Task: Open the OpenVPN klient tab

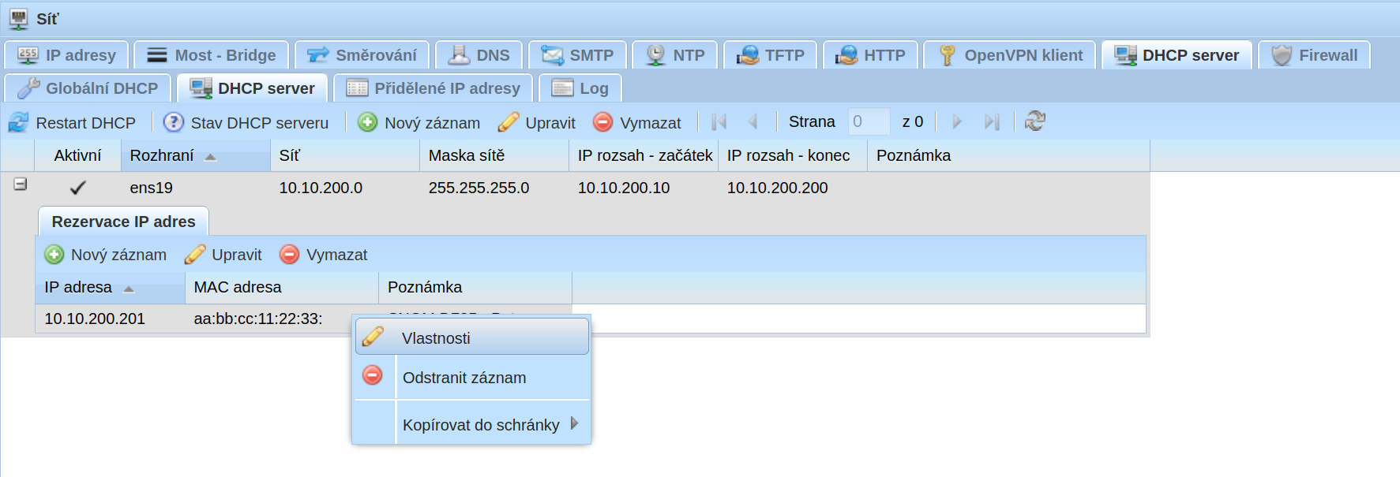Action: pos(1010,55)
